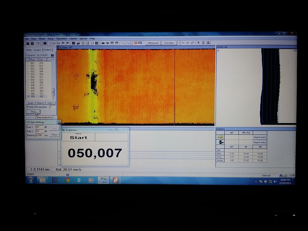This screenshot has width=308, height=231.
Task: Click the four-arrows move toolbar icon
Action: point(188,43)
